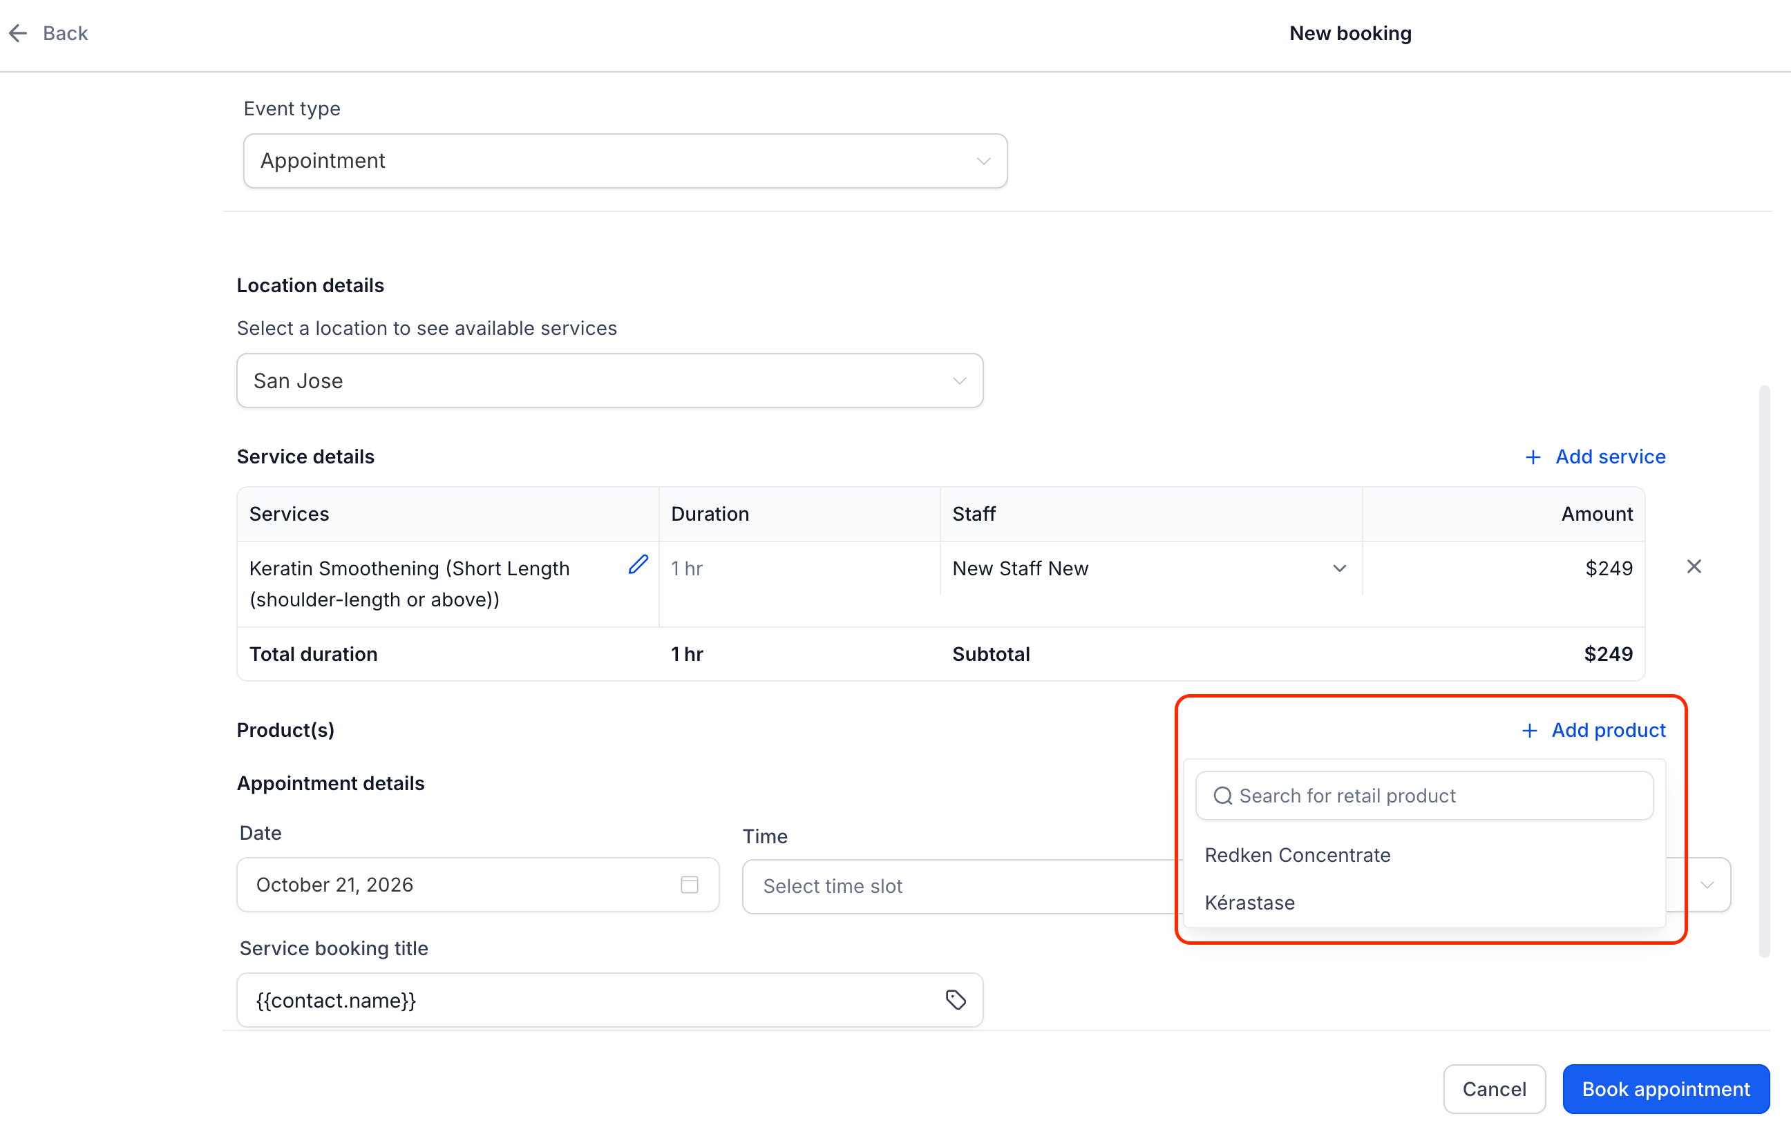
Task: Click the Cancel button
Action: point(1493,1089)
